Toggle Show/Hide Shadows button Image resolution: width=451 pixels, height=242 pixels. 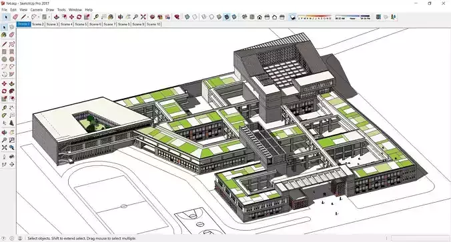[x=292, y=17]
